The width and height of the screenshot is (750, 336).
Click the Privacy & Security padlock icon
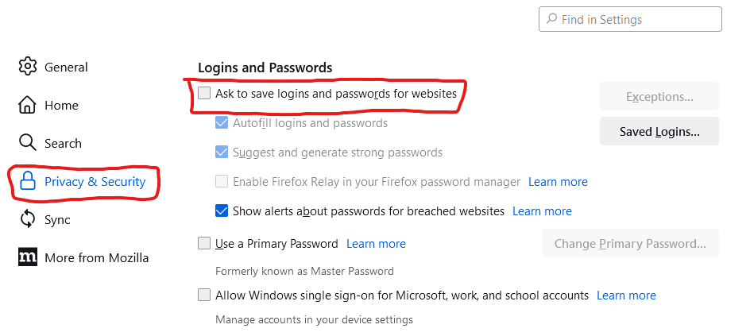[x=28, y=181]
